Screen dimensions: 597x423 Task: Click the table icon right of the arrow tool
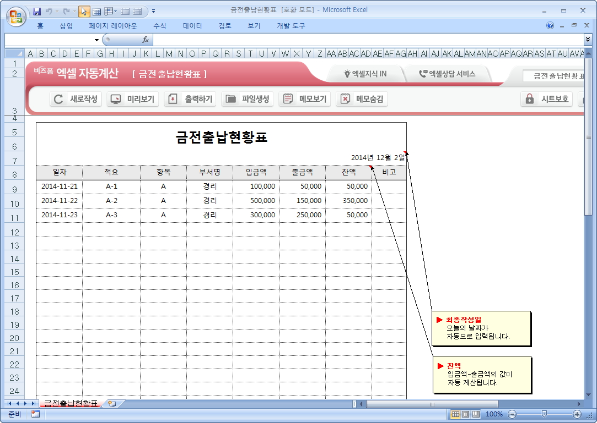tap(96, 12)
